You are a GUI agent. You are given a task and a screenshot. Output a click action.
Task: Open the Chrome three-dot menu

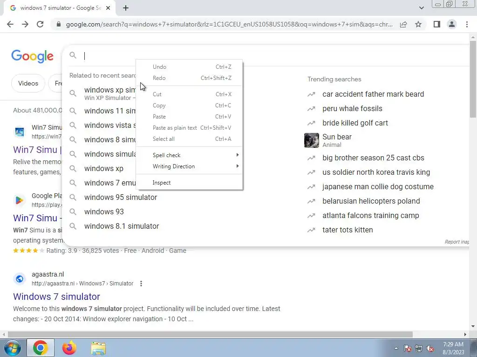tap(467, 24)
